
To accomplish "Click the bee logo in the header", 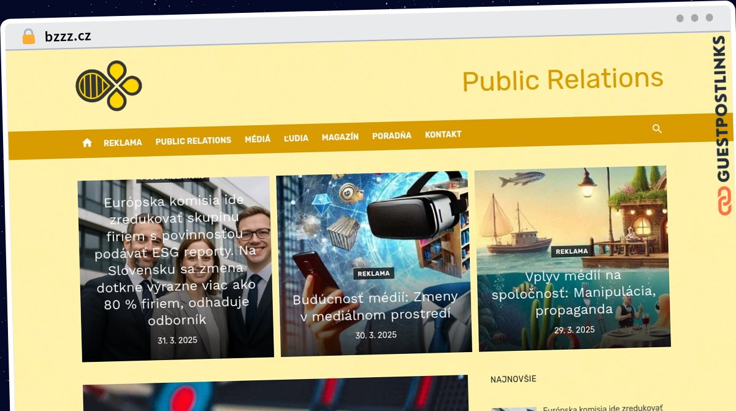I will tap(109, 86).
